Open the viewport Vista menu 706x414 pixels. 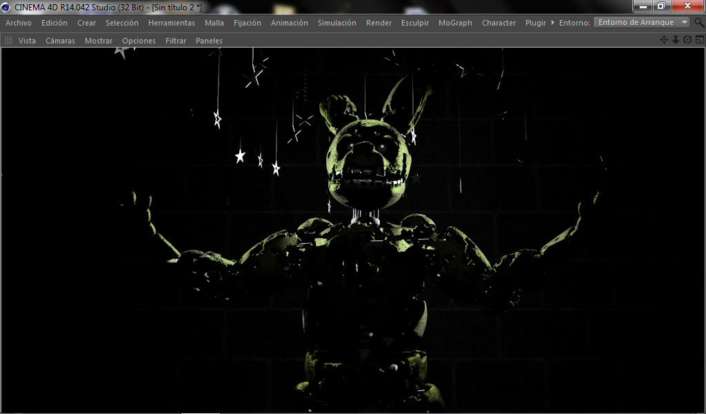[27, 41]
